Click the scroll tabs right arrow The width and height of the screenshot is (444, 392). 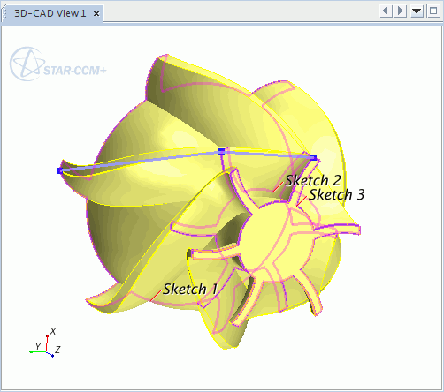400,11
